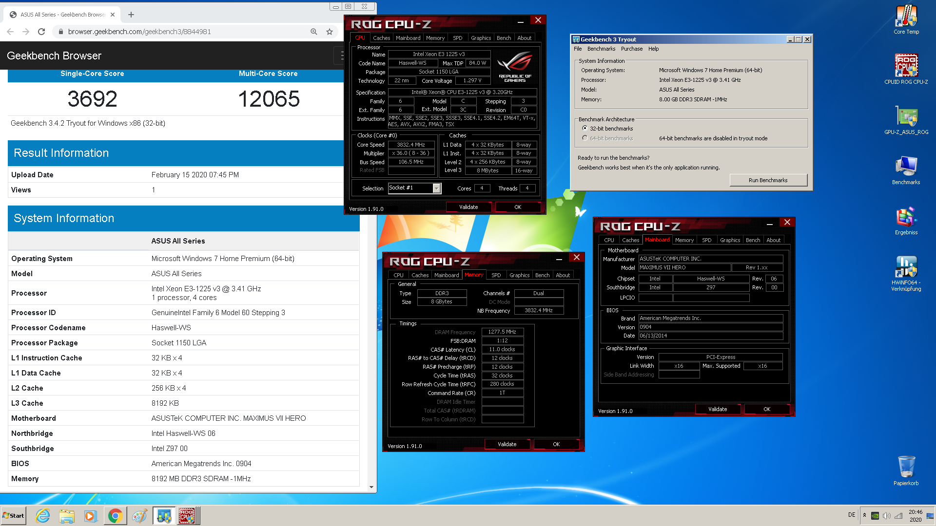
Task: Close the ASUS All Series Chrome tab
Action: coord(113,15)
